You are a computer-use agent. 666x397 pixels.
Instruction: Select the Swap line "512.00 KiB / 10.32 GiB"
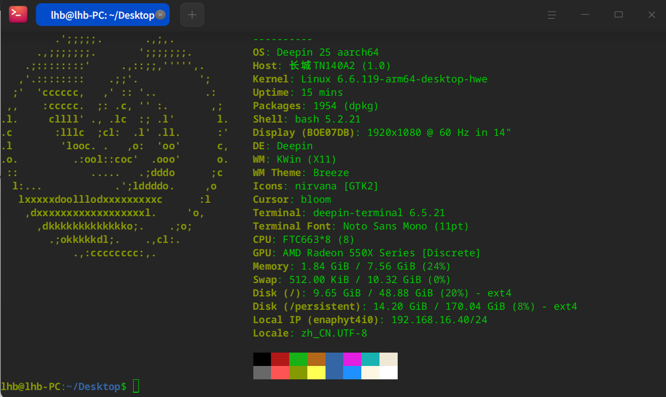coord(352,280)
